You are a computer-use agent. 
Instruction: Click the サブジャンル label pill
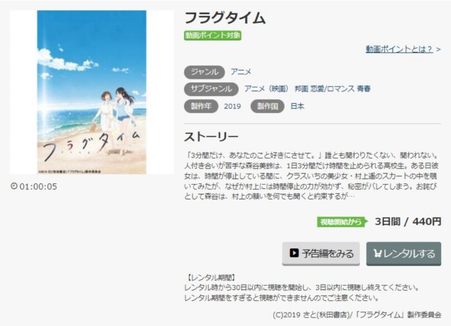(x=211, y=89)
